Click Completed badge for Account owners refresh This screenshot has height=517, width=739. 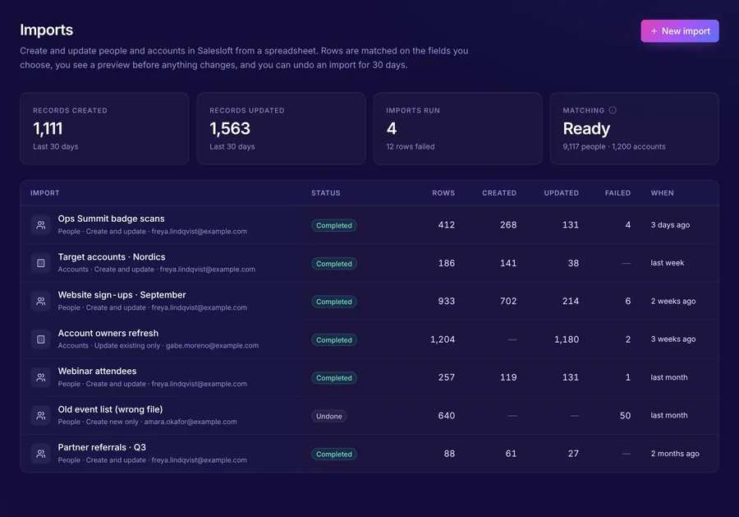coord(333,339)
